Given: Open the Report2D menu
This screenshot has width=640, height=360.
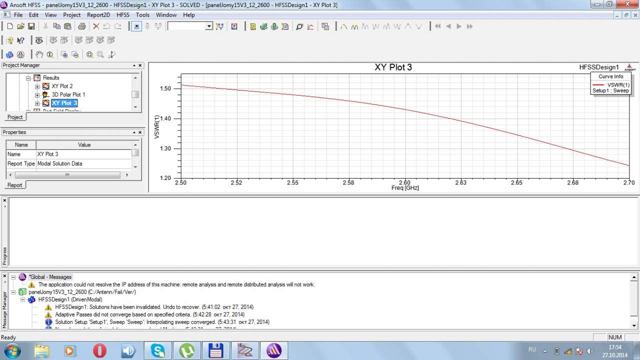Looking at the screenshot, I should (98, 15).
